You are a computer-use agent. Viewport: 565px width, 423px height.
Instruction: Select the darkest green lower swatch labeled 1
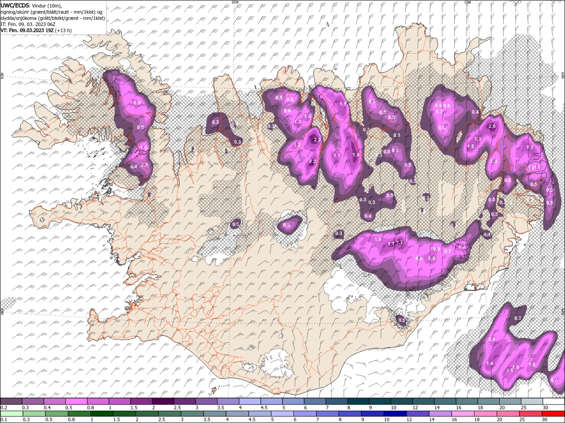coord(102,414)
